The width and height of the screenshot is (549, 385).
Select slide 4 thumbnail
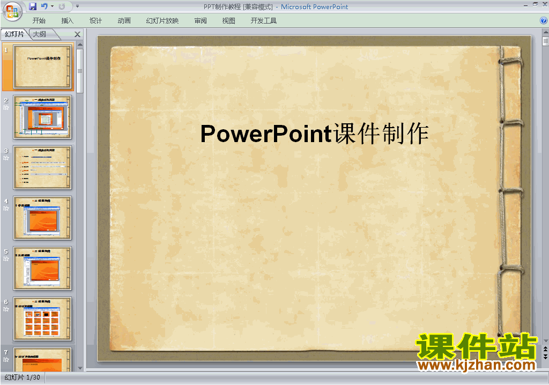click(x=42, y=218)
